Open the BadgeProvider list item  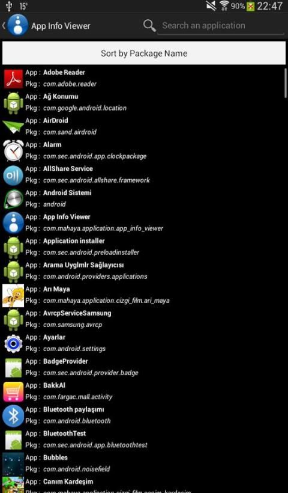pos(143,367)
